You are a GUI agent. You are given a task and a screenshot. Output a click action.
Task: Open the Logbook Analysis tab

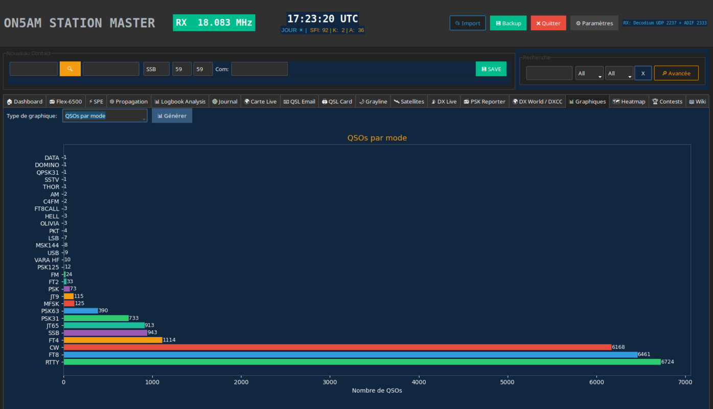click(180, 102)
